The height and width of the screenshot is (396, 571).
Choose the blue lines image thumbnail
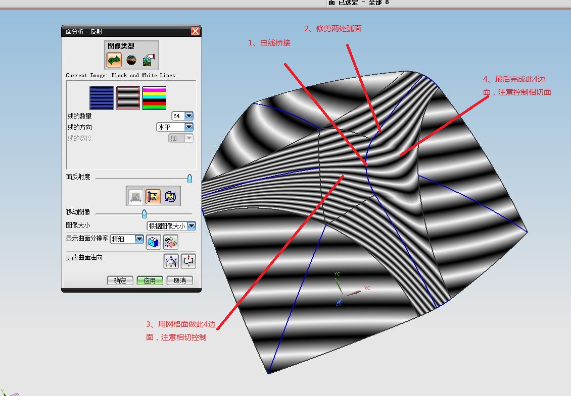pyautogui.click(x=102, y=98)
